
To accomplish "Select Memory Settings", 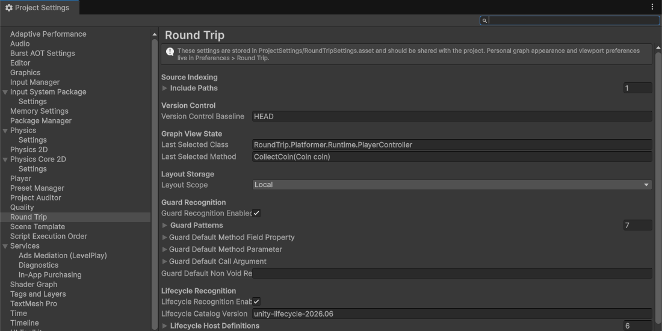I will point(39,111).
